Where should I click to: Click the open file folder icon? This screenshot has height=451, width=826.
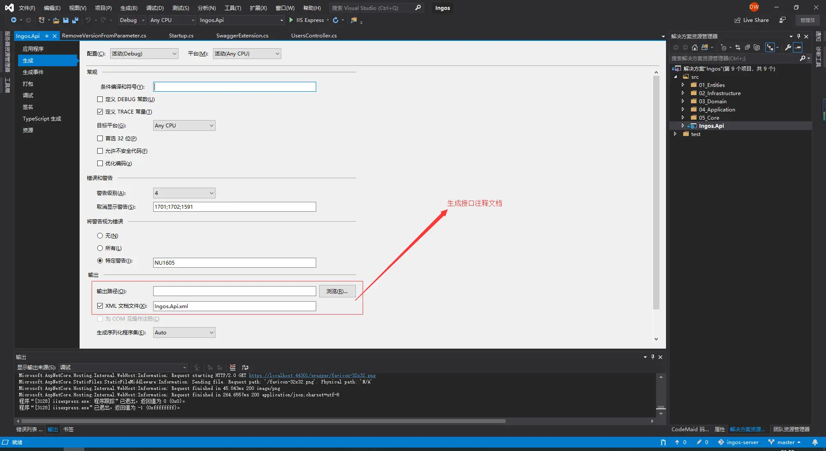[x=56, y=20]
